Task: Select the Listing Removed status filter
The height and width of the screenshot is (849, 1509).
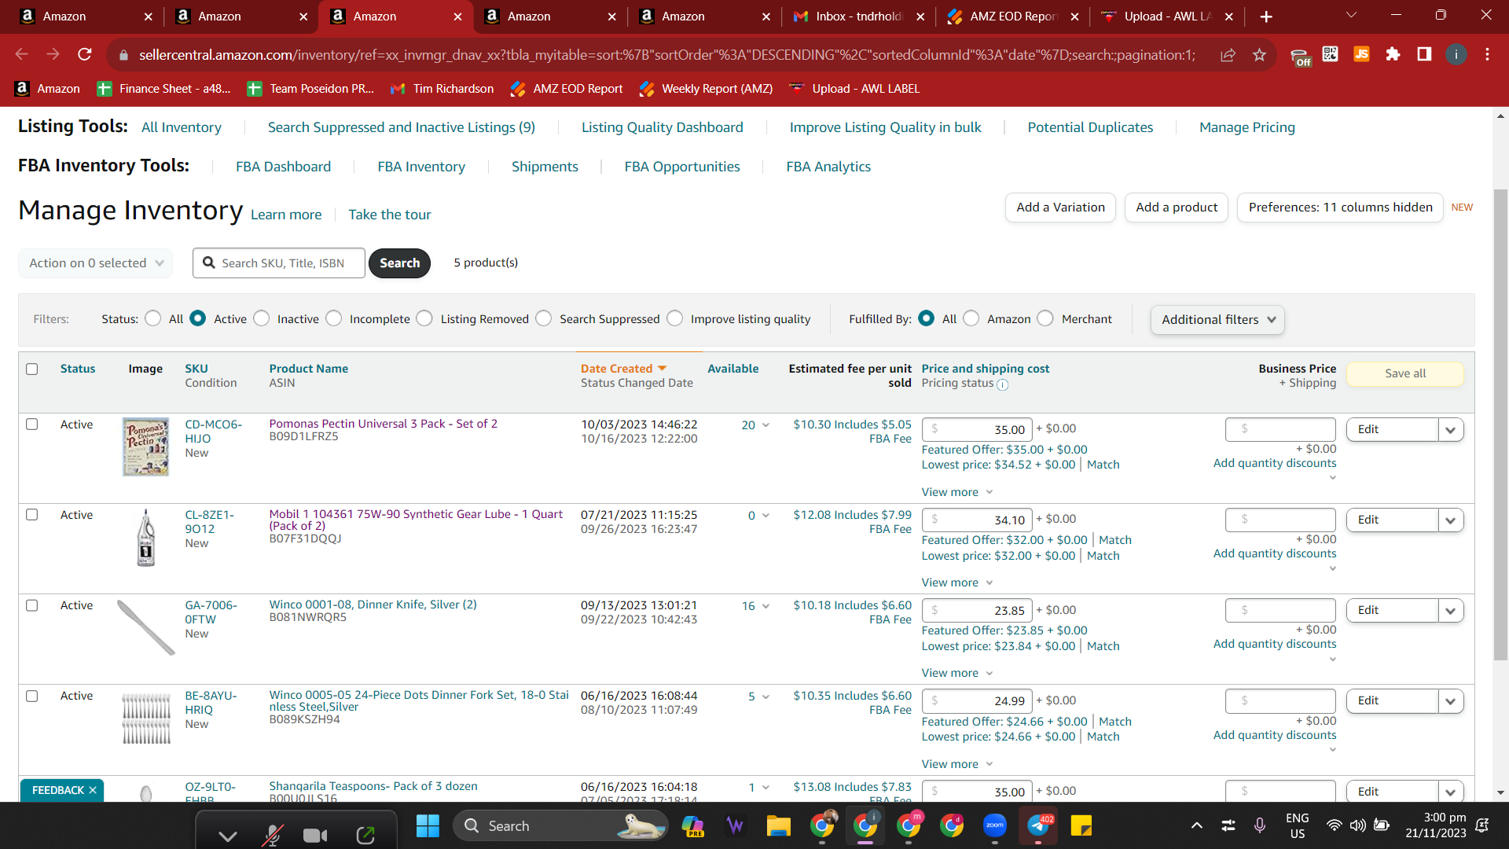Action: coord(424,318)
